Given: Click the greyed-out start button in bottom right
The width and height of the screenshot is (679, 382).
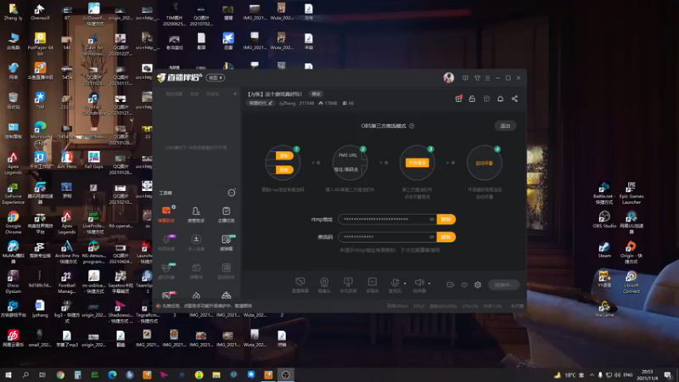Looking at the screenshot, I should pos(503,284).
